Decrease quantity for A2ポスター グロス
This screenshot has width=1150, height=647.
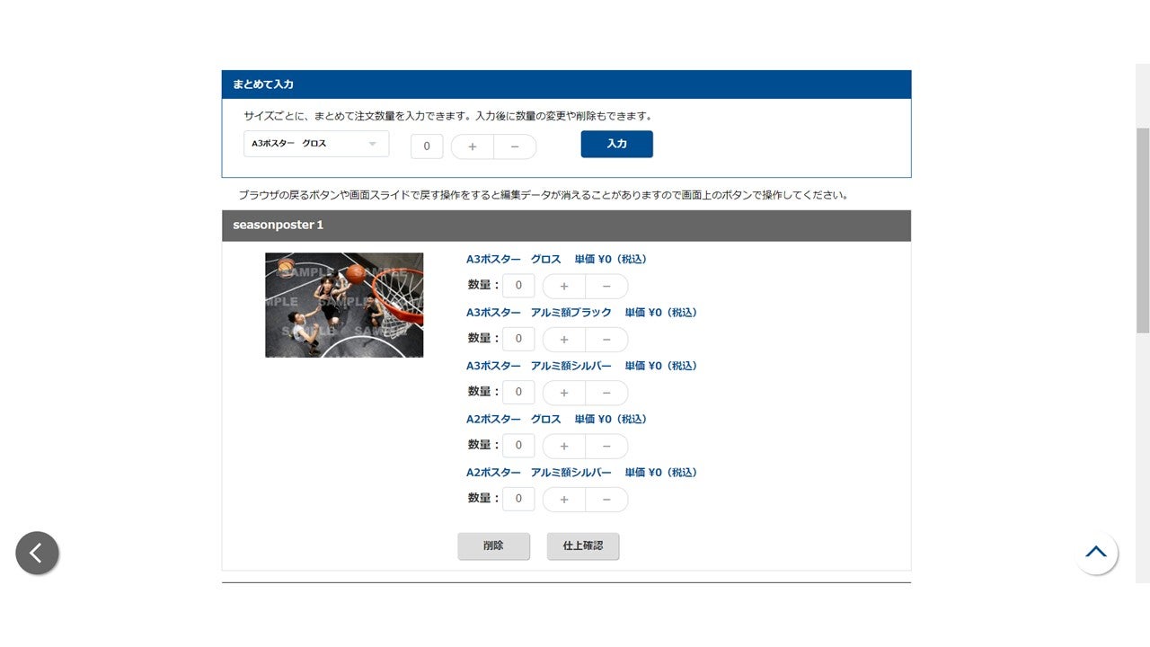pos(606,446)
